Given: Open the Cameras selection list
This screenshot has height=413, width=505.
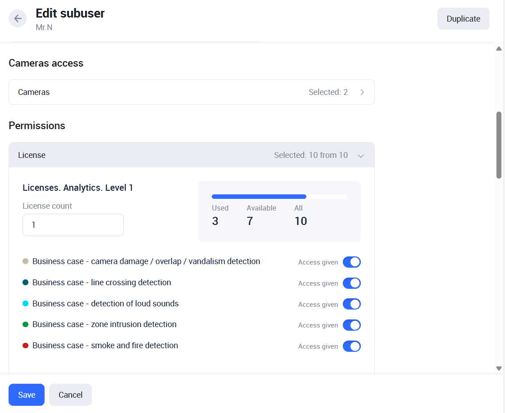Looking at the screenshot, I should point(191,92).
